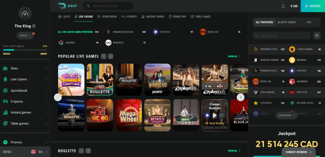This screenshot has height=157, width=325.
Task: Open the Slots top tab
Action: click(x=64, y=16)
